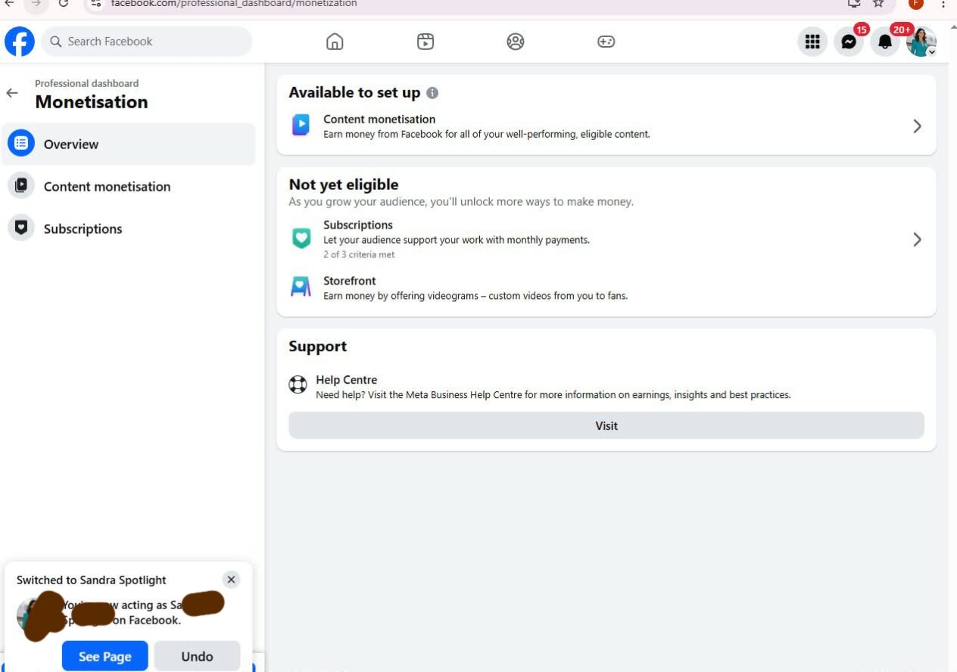Go back using the Monetisation back arrow
957x672 pixels.
pos(12,93)
